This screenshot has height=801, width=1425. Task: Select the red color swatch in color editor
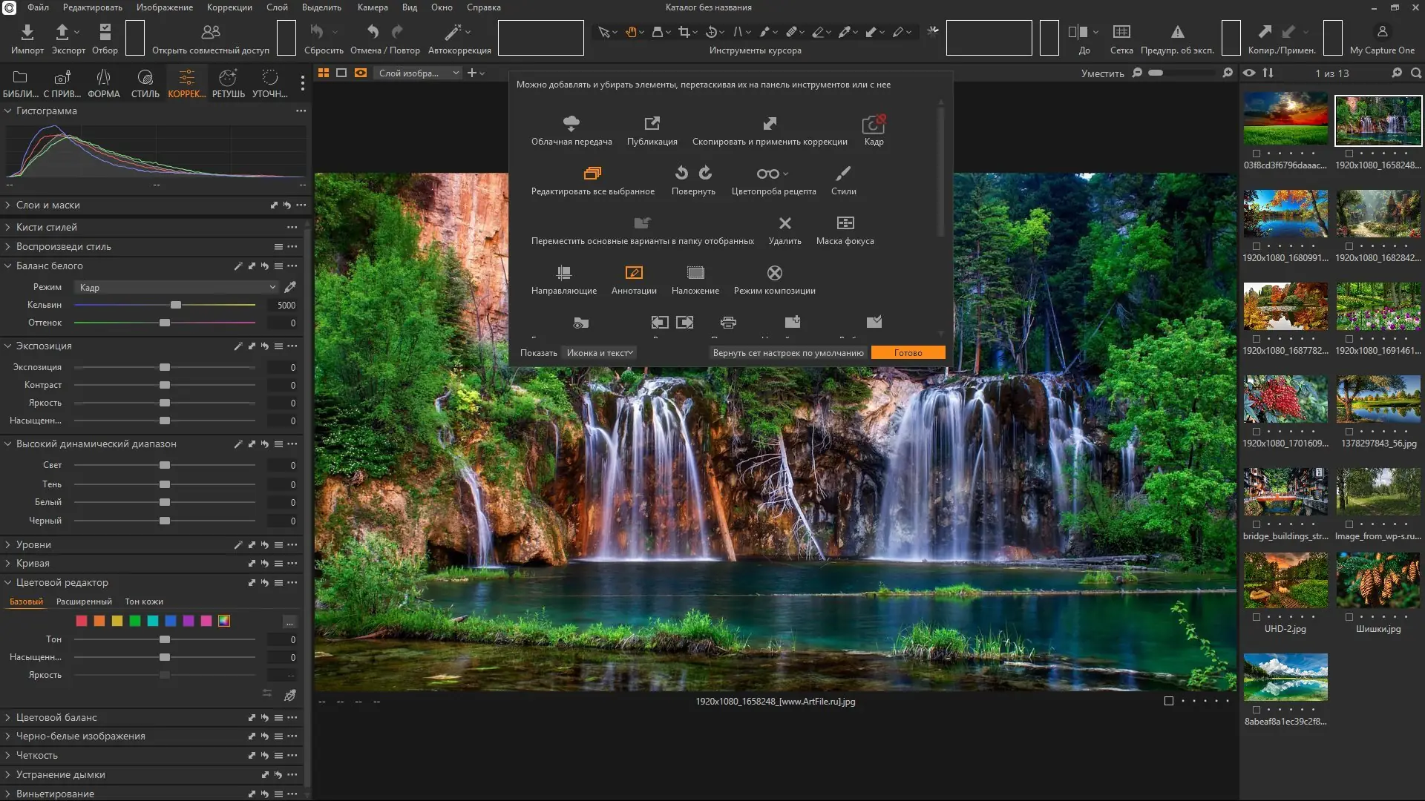pyautogui.click(x=82, y=621)
